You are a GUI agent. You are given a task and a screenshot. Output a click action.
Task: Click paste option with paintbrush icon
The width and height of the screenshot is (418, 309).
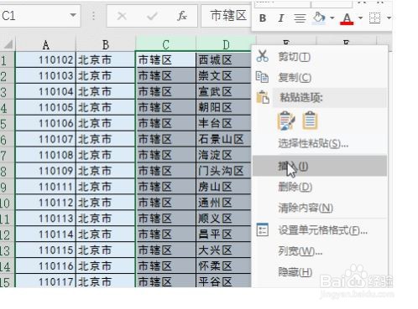tap(286, 121)
